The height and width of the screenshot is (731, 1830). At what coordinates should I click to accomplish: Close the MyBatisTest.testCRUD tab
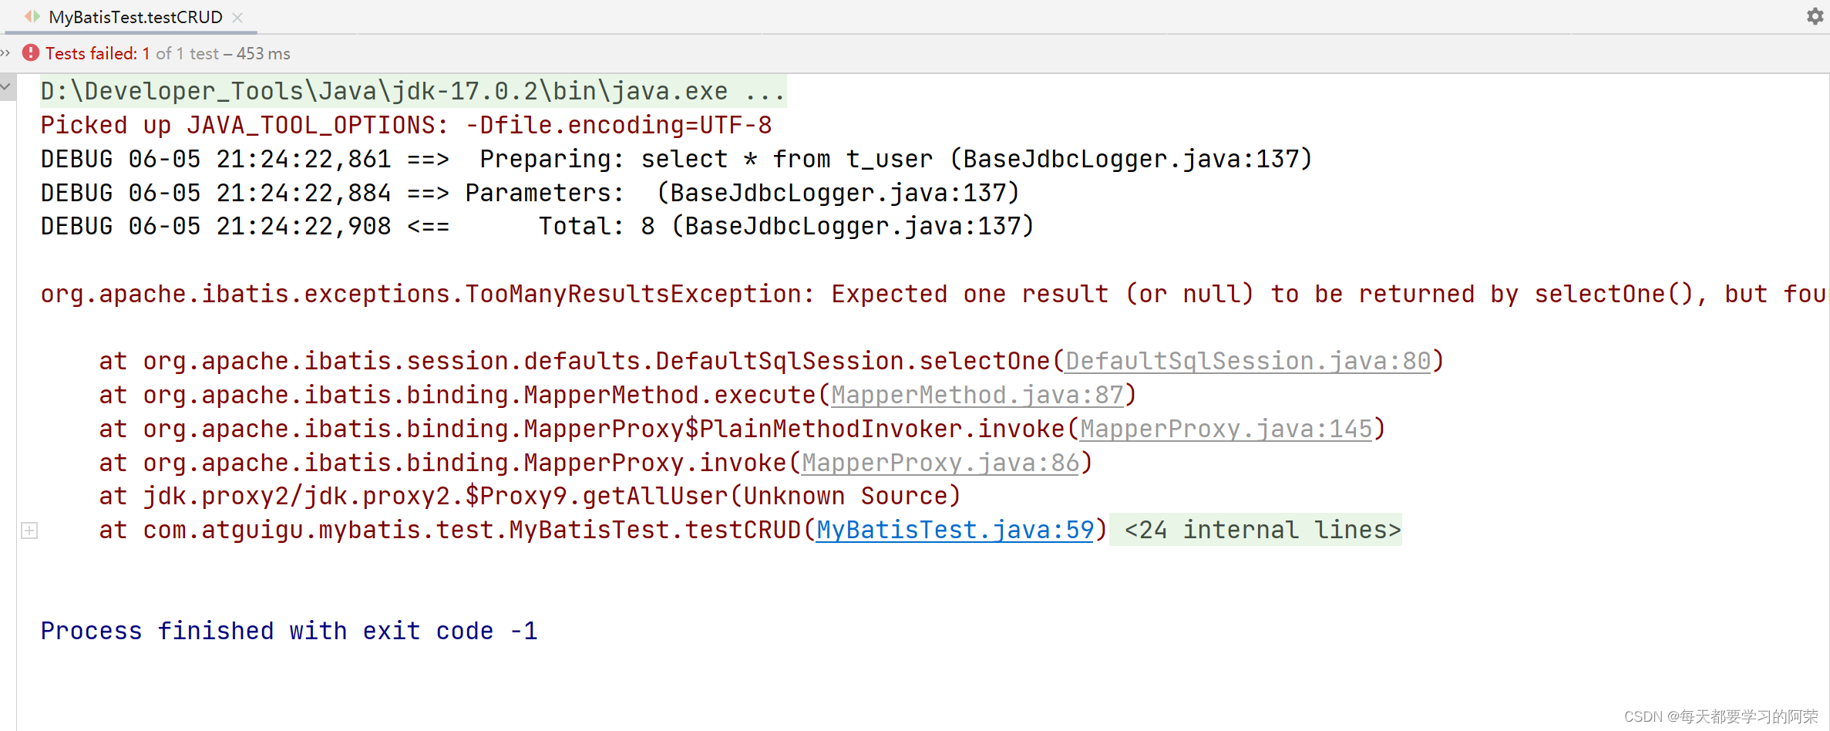pos(238,18)
